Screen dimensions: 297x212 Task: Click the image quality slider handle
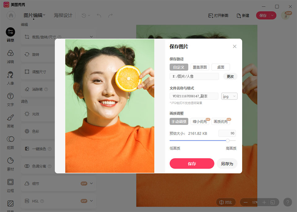coord(228,140)
